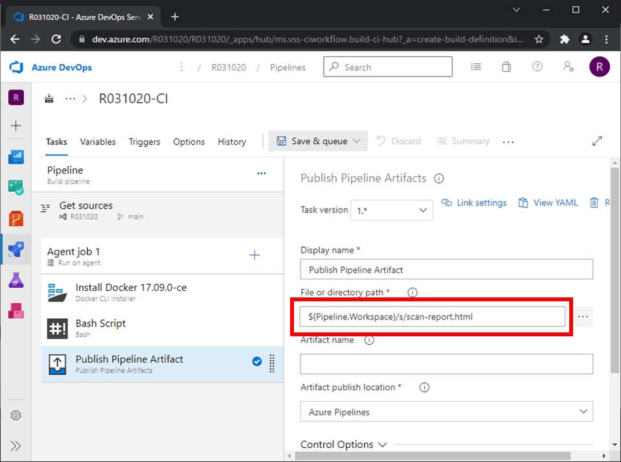
Task: Open the Repos icon in sidebar
Action: [x=16, y=218]
